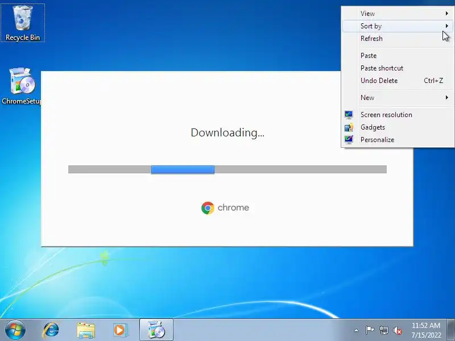
Task: Expand Sort by submenu arrow
Action: tap(447, 26)
